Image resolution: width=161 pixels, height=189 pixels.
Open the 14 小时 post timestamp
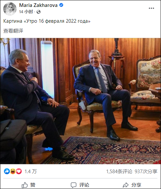26,12
